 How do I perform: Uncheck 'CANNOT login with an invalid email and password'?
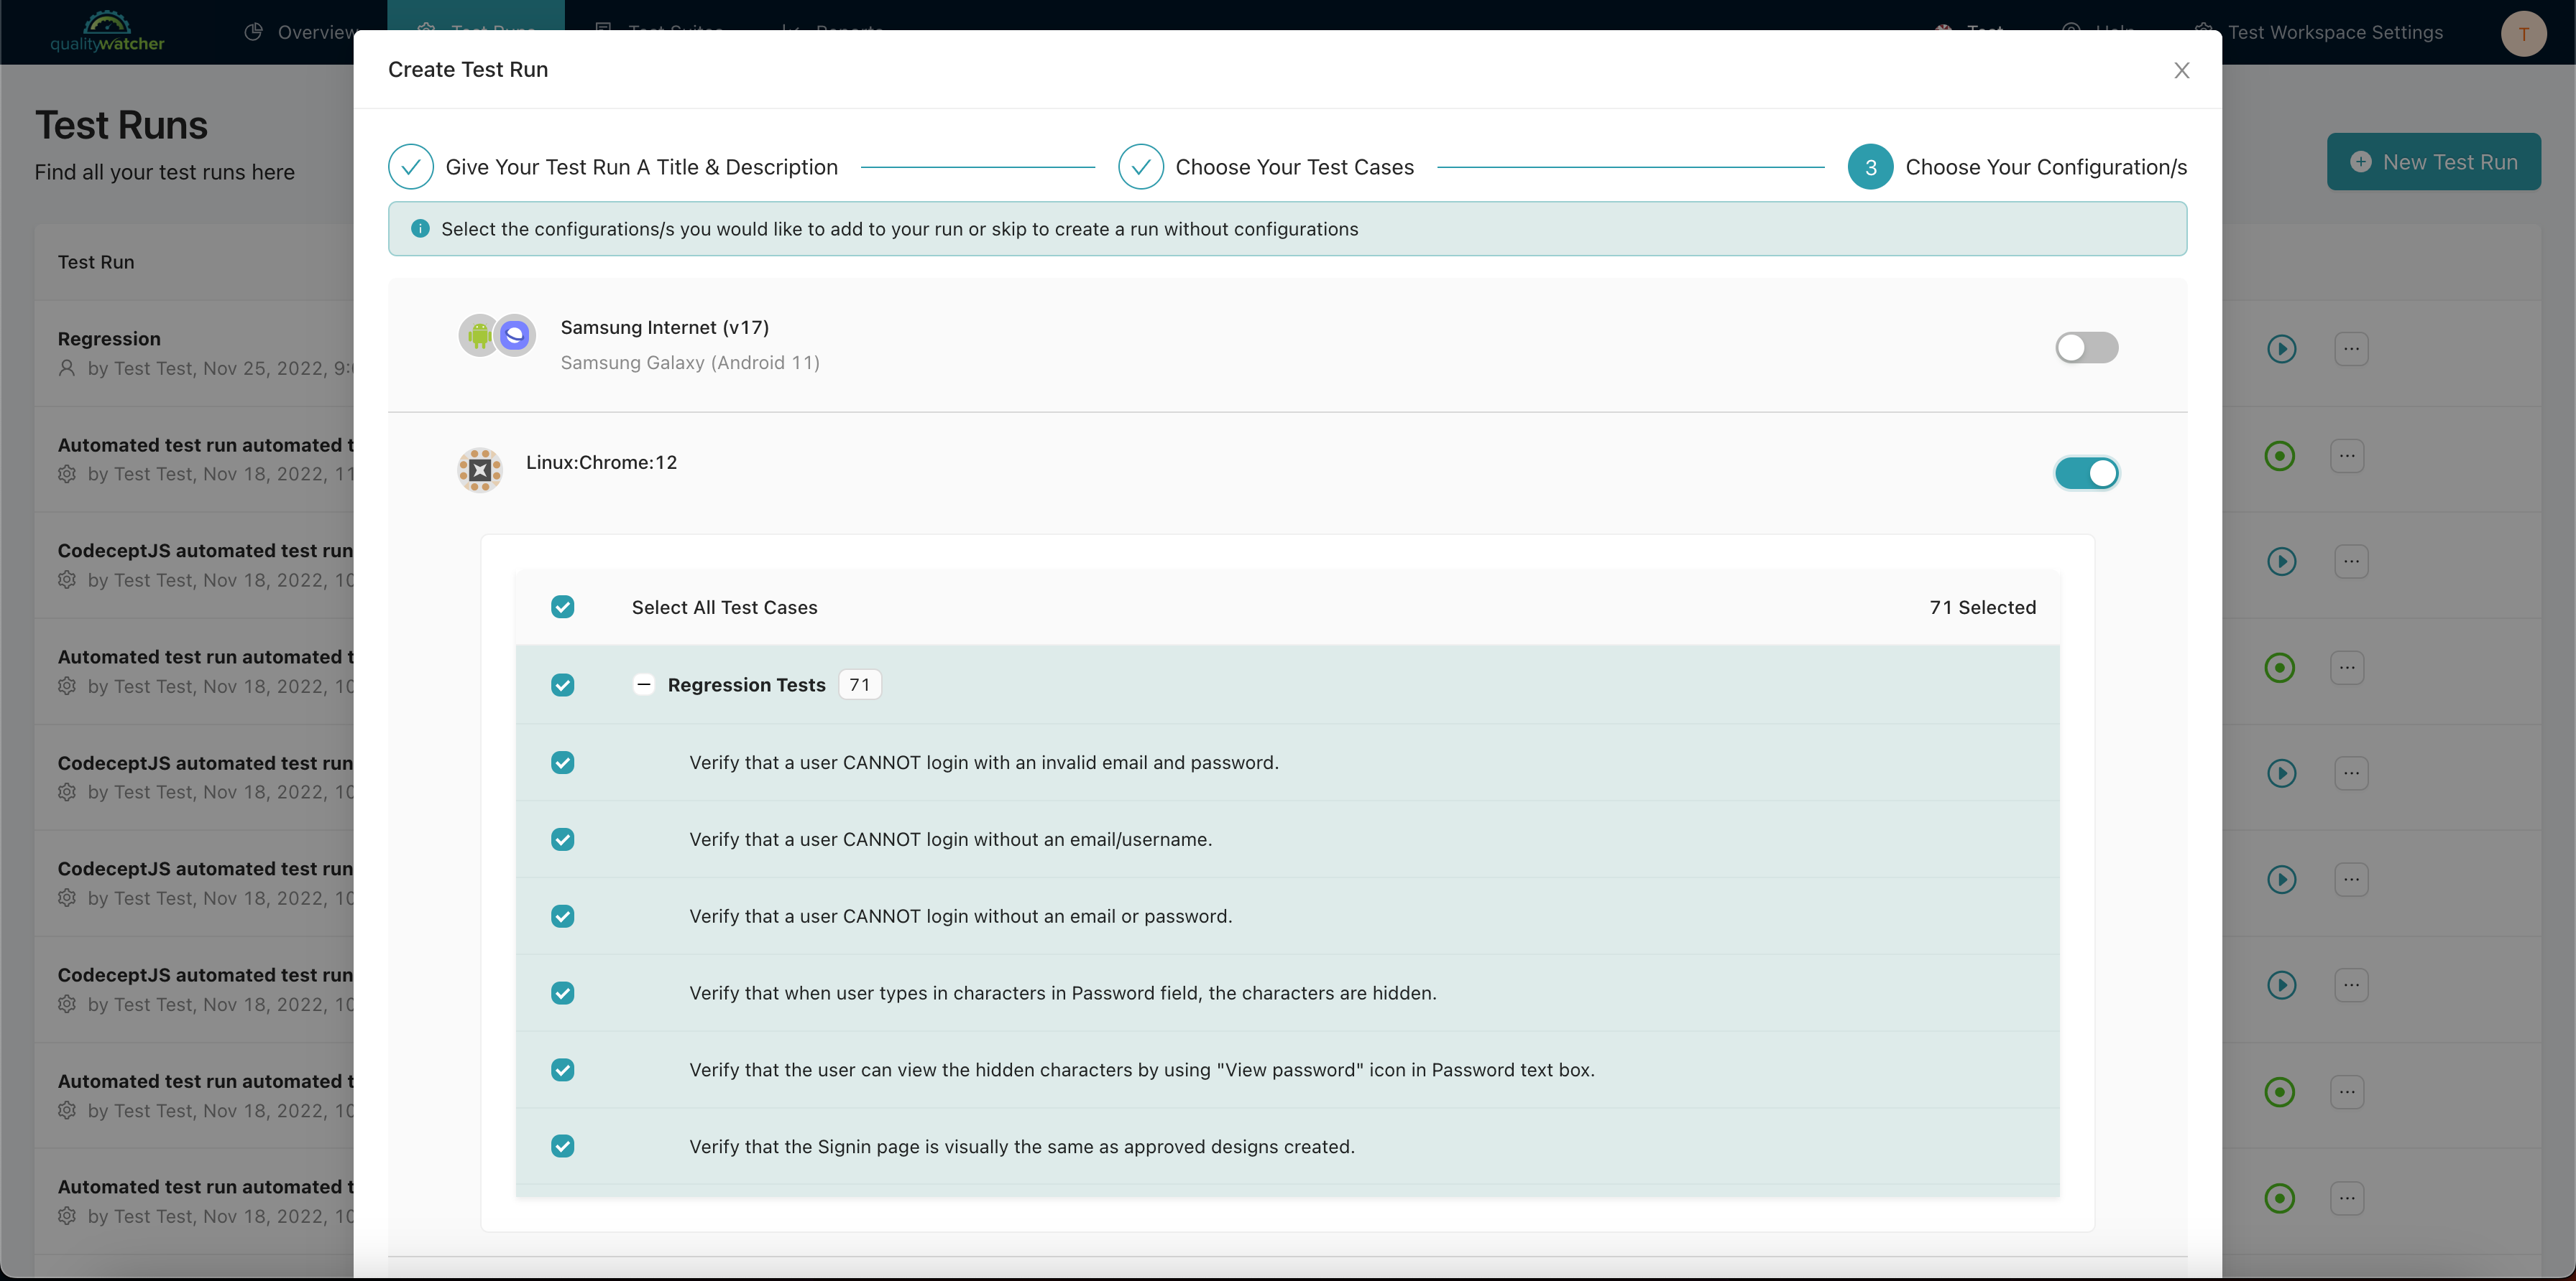pos(563,763)
